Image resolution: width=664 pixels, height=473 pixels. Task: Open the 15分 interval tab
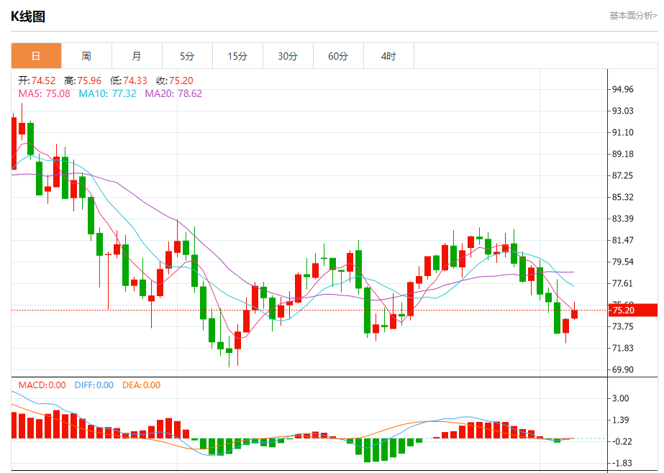pos(237,56)
